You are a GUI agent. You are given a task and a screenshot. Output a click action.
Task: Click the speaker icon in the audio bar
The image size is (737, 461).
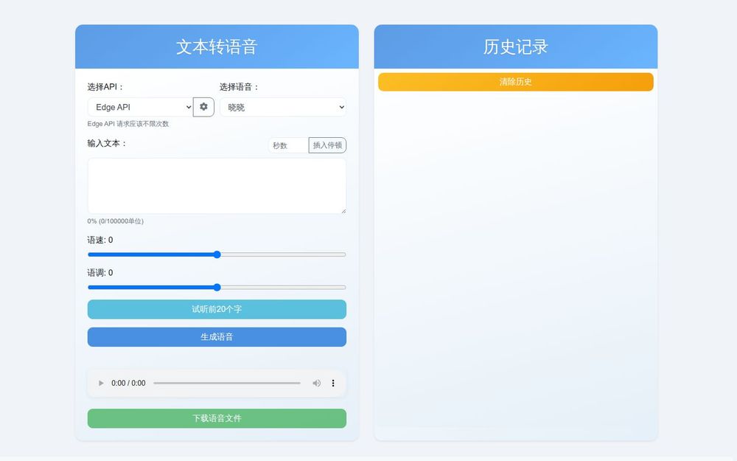[317, 383]
